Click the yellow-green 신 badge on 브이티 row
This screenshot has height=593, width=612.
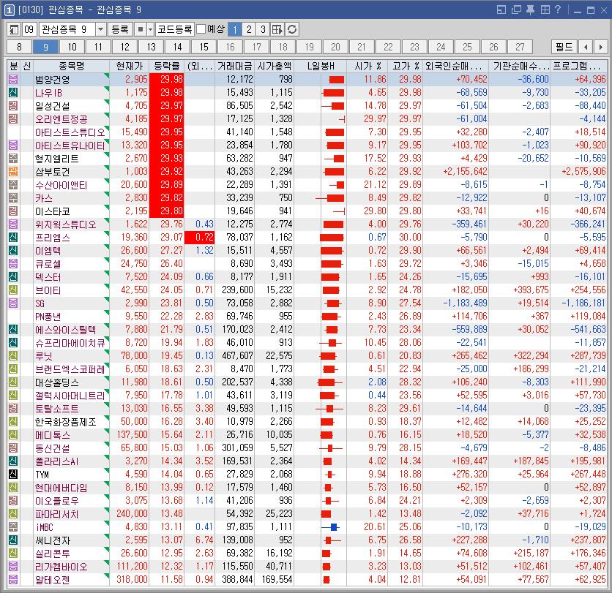tap(13, 290)
